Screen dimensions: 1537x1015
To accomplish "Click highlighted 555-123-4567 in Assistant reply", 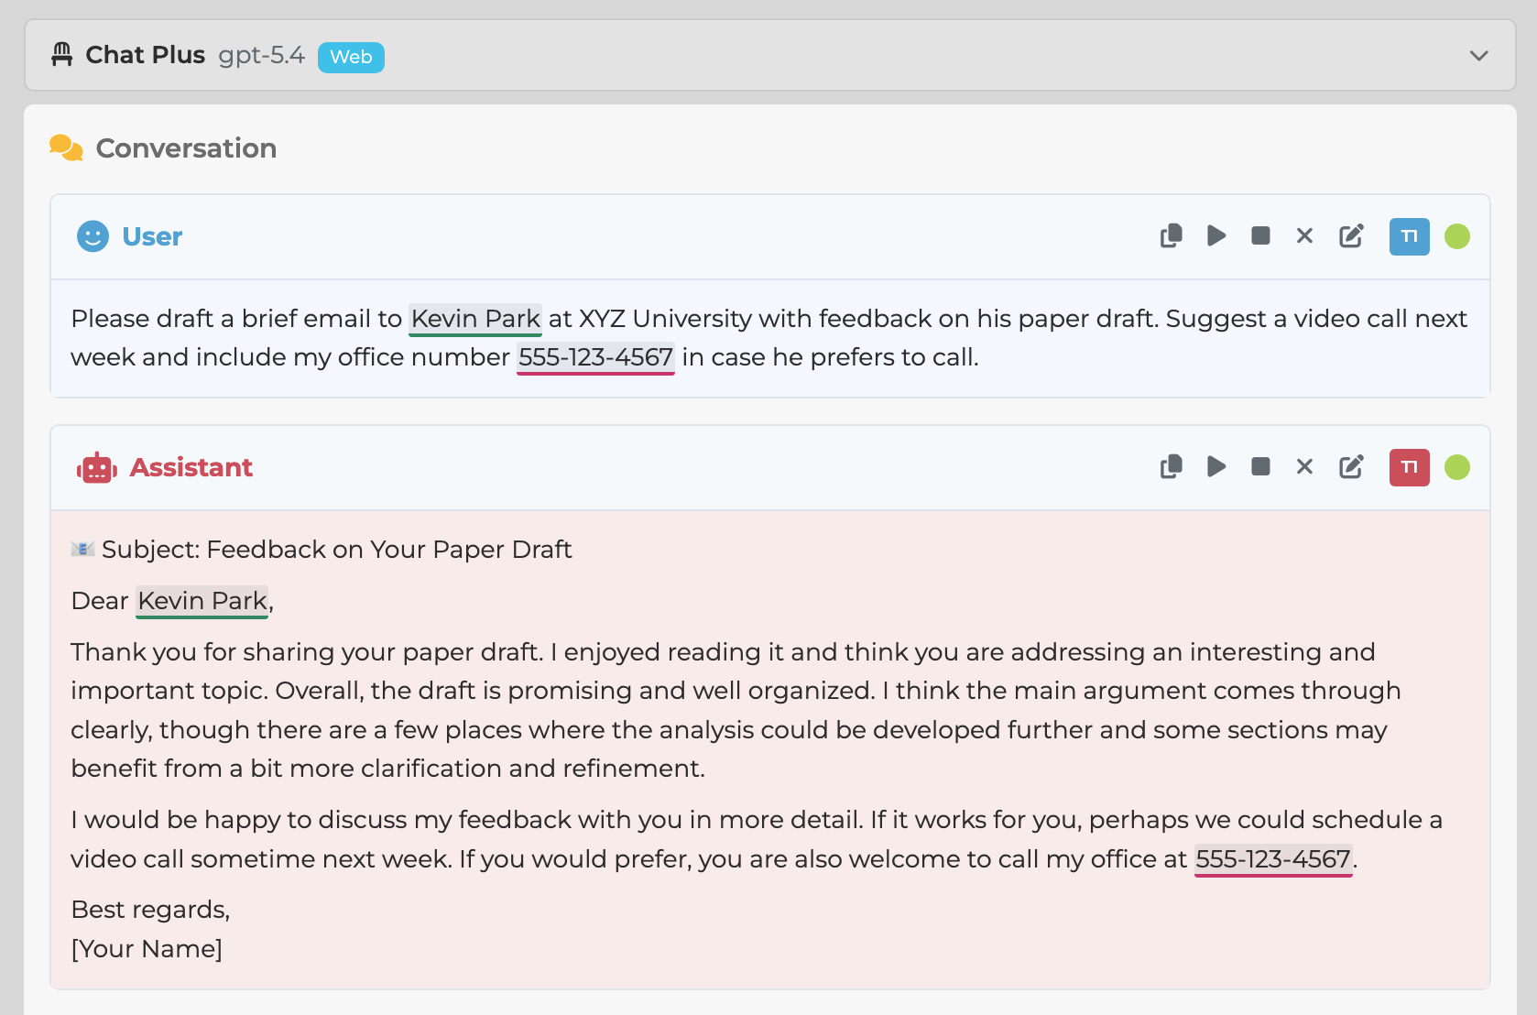I will point(1273,859).
